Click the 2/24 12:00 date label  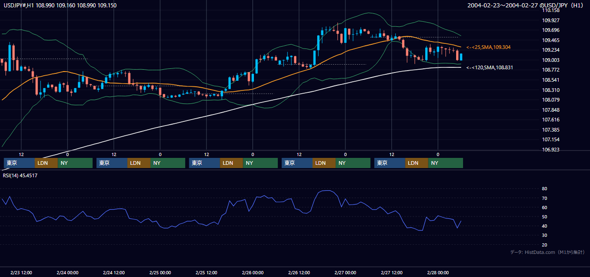pyautogui.click(x=114, y=272)
